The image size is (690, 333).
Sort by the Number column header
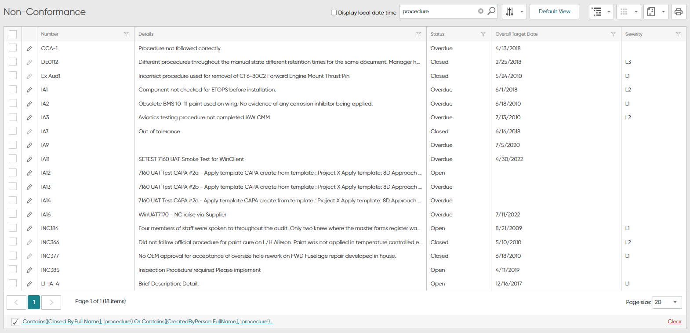[x=50, y=34]
